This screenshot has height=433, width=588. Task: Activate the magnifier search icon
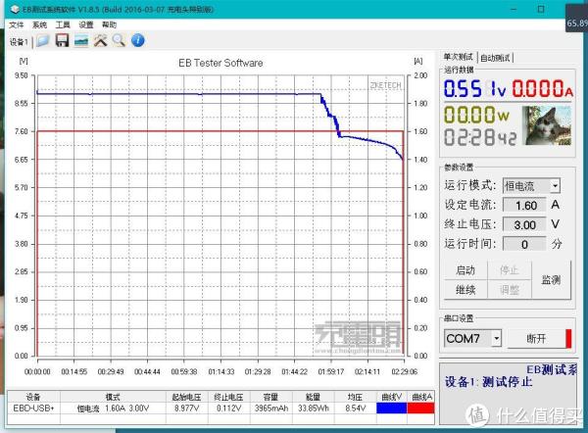pyautogui.click(x=119, y=40)
